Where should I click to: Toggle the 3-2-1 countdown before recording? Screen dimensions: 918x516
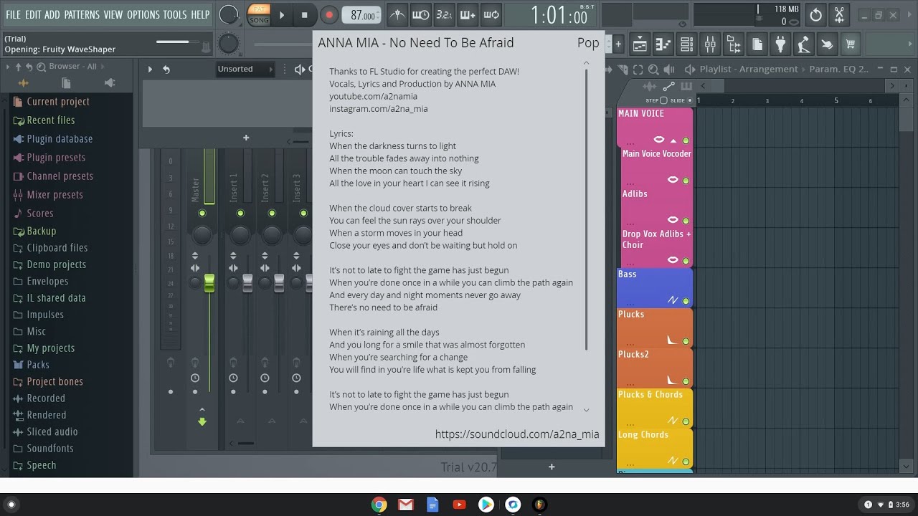tap(444, 14)
